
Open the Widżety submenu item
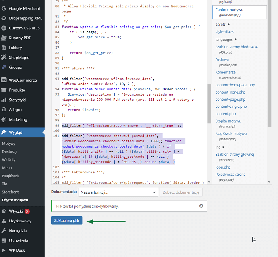(9, 160)
